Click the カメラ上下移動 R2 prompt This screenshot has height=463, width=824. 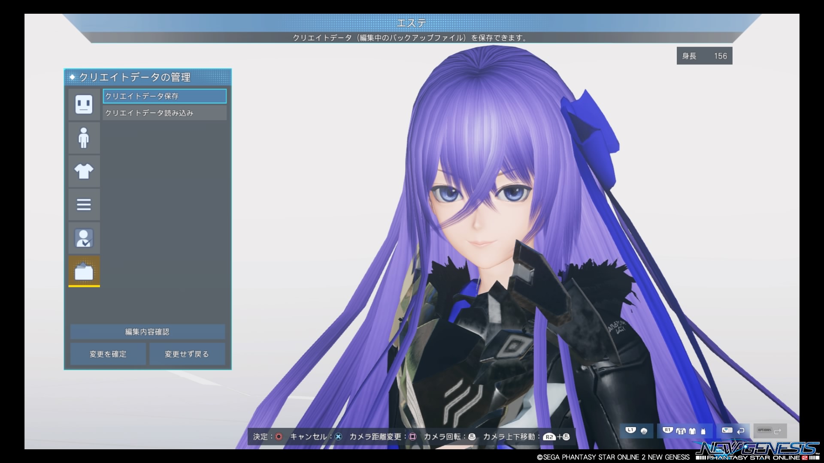point(527,437)
